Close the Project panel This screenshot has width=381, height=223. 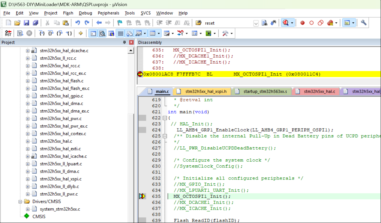tap(131, 42)
